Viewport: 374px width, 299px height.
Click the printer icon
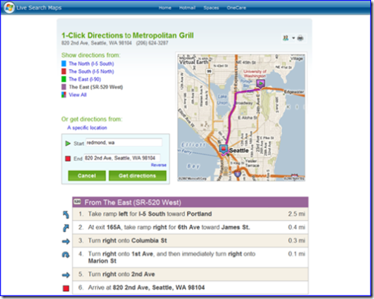point(300,38)
